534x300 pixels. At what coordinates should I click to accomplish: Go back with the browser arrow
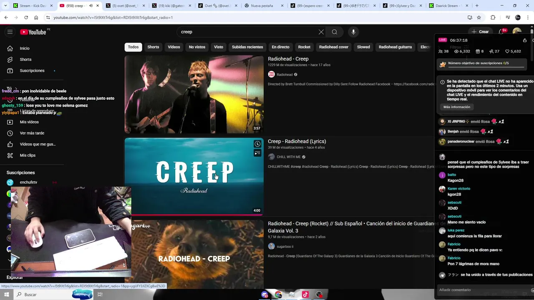click(x=6, y=17)
